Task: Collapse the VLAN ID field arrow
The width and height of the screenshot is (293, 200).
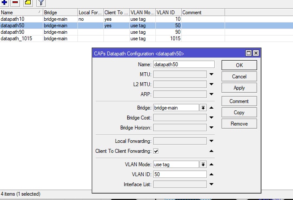Action: [x=211, y=174]
